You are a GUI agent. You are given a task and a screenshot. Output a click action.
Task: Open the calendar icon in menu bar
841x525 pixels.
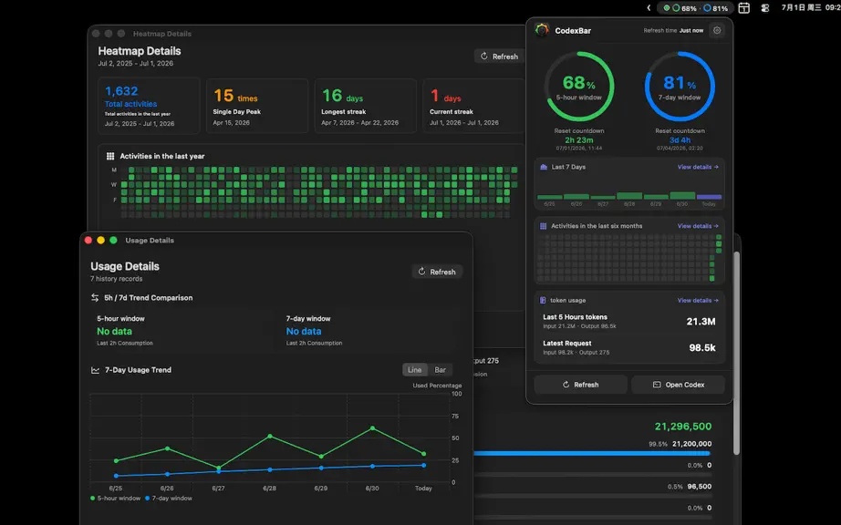743,8
